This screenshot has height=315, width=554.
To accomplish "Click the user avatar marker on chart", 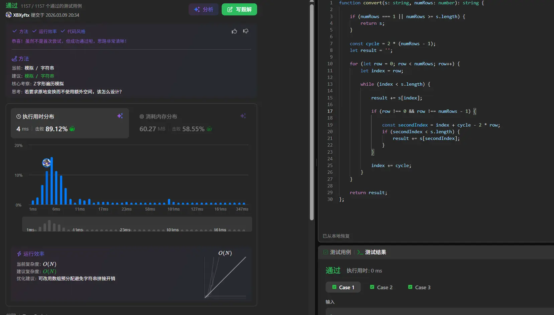I will coord(46,163).
